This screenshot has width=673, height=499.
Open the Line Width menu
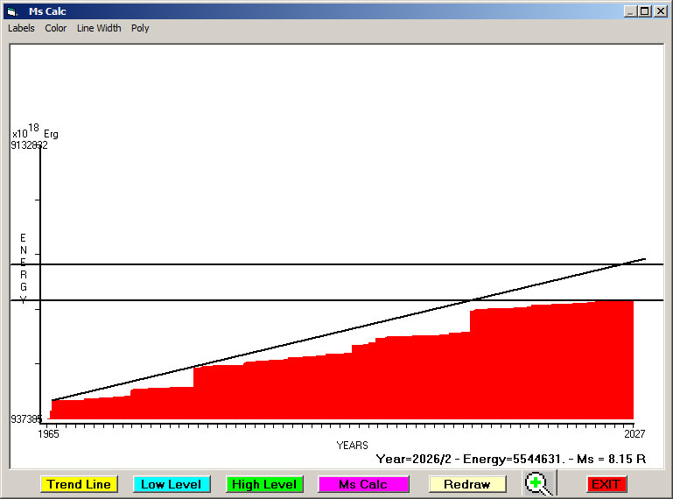point(99,28)
